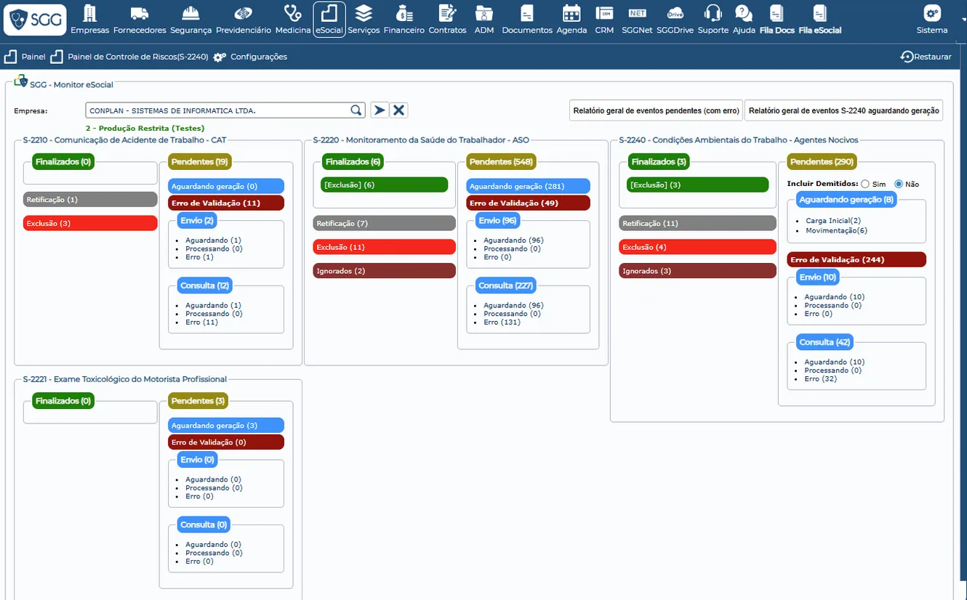This screenshot has width=967, height=600.
Task: Open S-2220 Aguardando geração (281)
Action: 528,186
